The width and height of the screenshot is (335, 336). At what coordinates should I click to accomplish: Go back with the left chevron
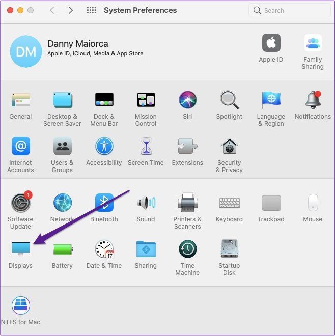(x=52, y=10)
